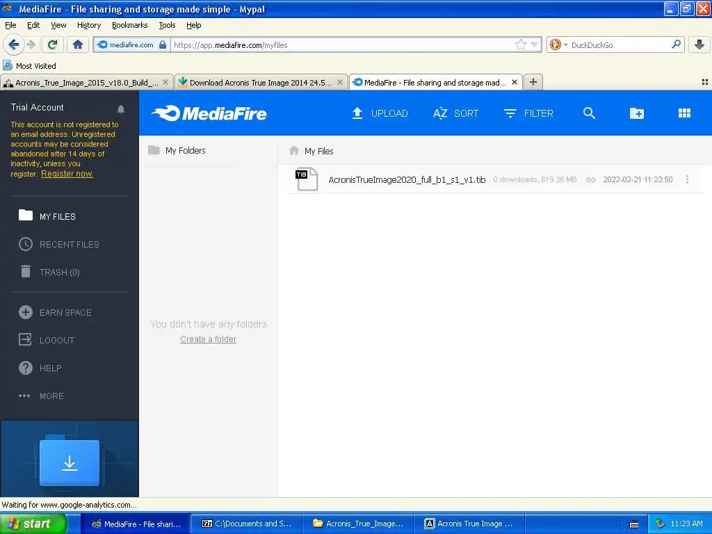Click the tab groups icon

705,82
